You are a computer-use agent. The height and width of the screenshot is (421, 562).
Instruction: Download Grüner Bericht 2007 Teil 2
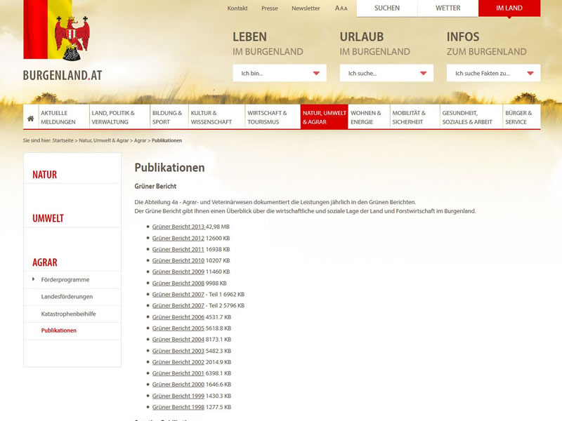178,305
